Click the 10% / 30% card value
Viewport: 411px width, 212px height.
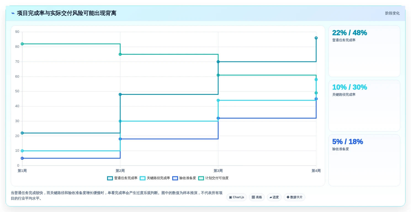(x=349, y=87)
